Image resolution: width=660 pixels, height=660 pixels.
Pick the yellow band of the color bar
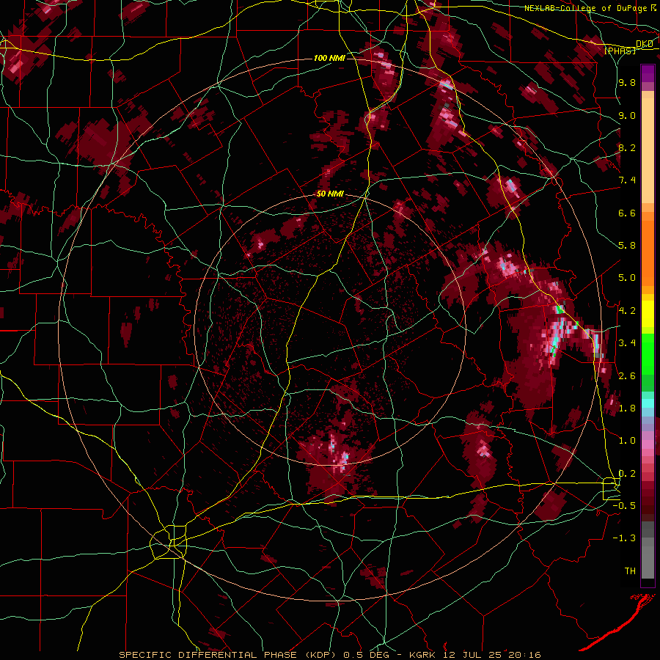pyautogui.click(x=648, y=314)
